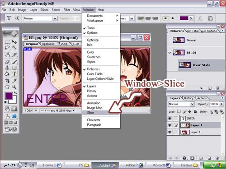Select the Paintbrush tool

(x=14, y=62)
